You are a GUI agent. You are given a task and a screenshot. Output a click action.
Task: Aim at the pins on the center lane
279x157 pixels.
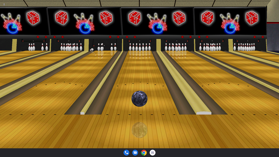pyautogui.click(x=140, y=47)
